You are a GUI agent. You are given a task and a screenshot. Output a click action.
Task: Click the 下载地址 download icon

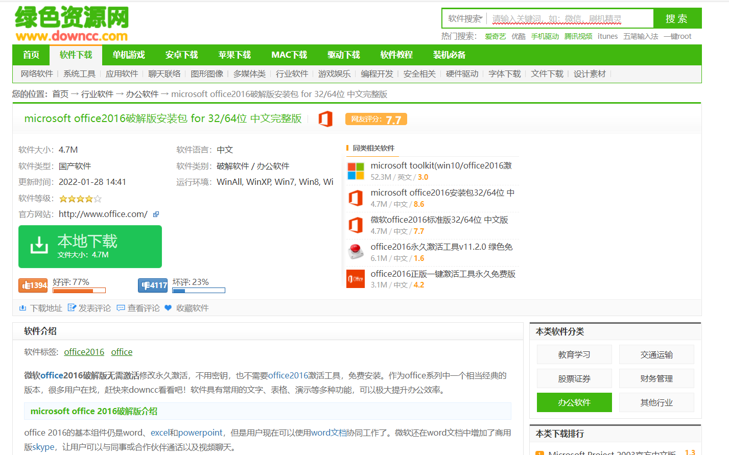click(x=22, y=308)
